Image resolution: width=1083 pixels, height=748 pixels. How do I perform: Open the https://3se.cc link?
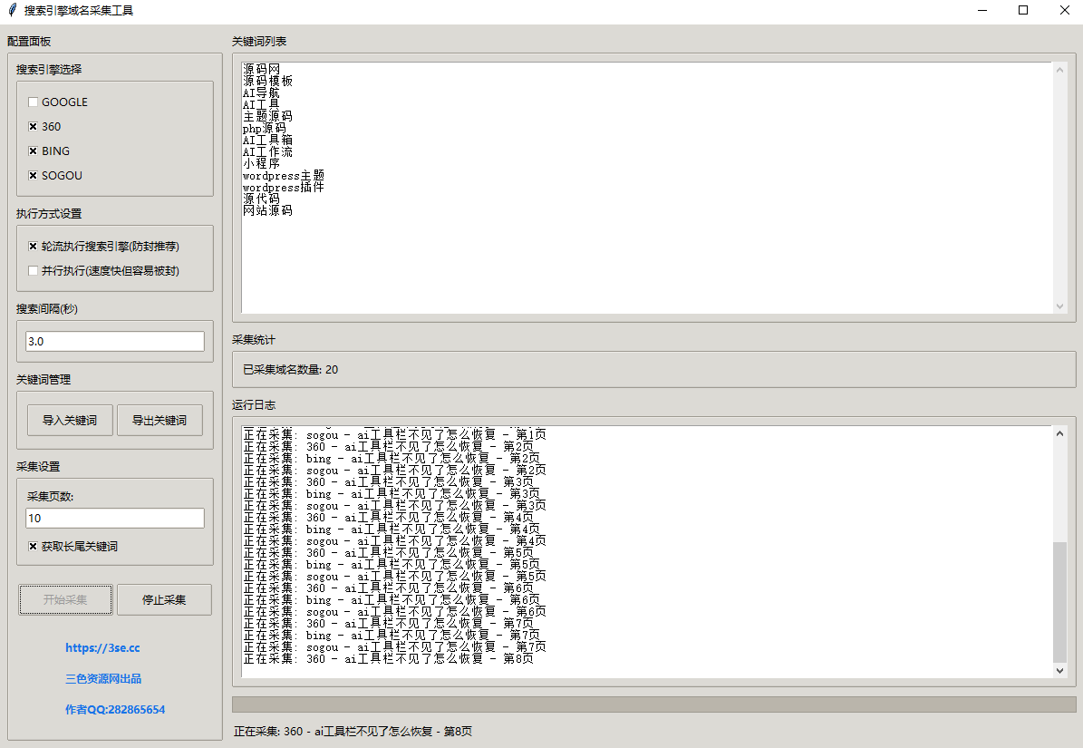102,648
